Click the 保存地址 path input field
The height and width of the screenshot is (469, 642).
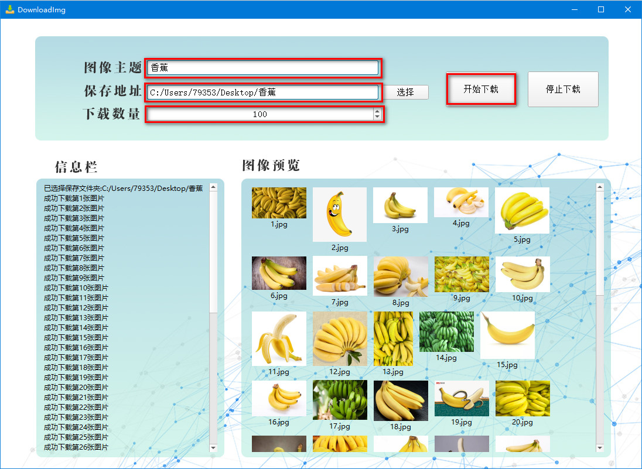click(263, 92)
